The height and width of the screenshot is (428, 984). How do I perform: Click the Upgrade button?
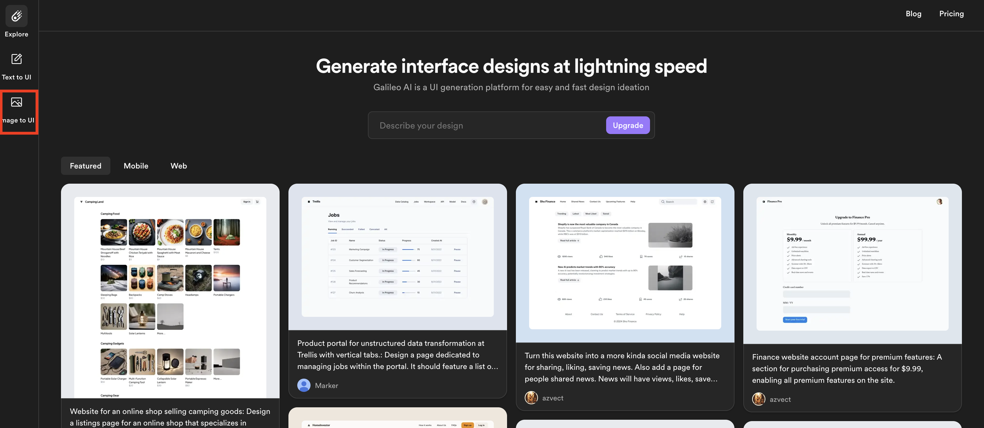coord(628,125)
